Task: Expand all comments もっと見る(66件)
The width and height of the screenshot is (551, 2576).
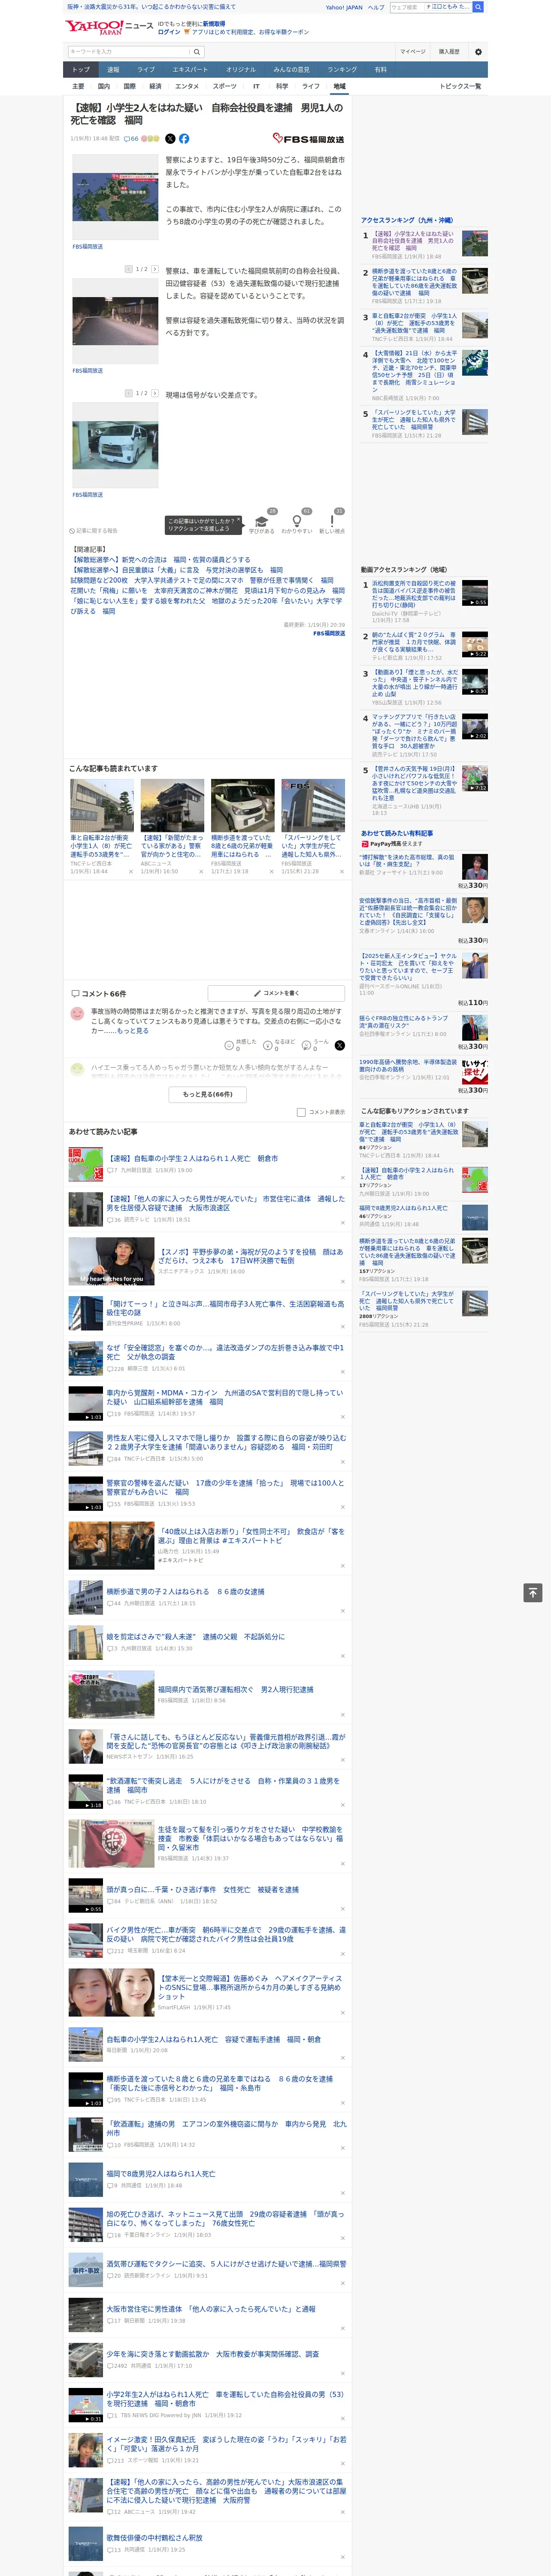Action: 208,1094
